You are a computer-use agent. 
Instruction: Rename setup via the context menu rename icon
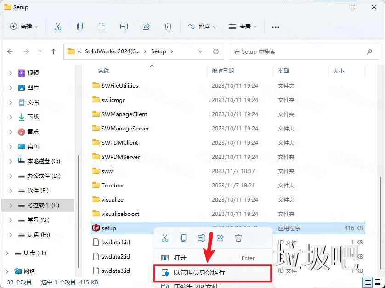click(202, 238)
